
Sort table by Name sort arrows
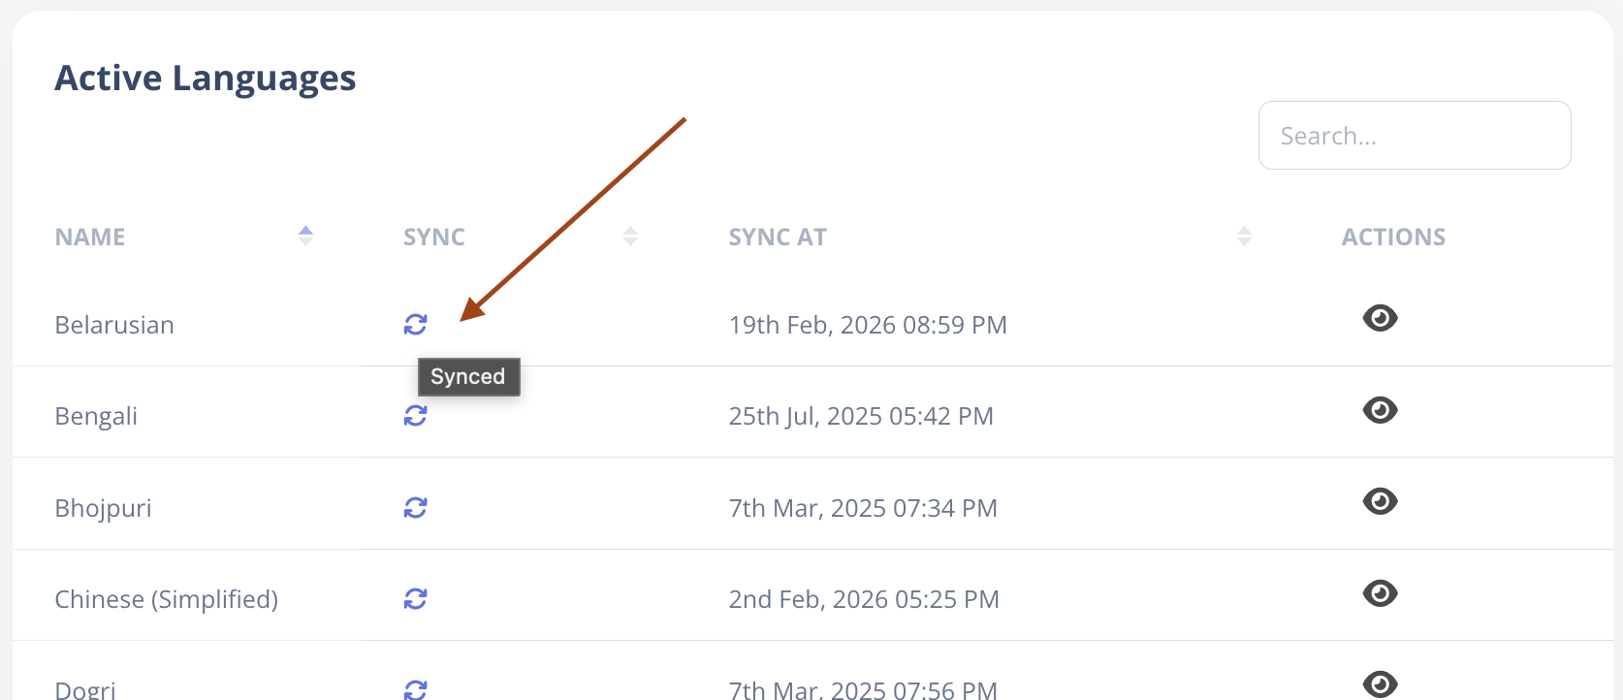305,237
